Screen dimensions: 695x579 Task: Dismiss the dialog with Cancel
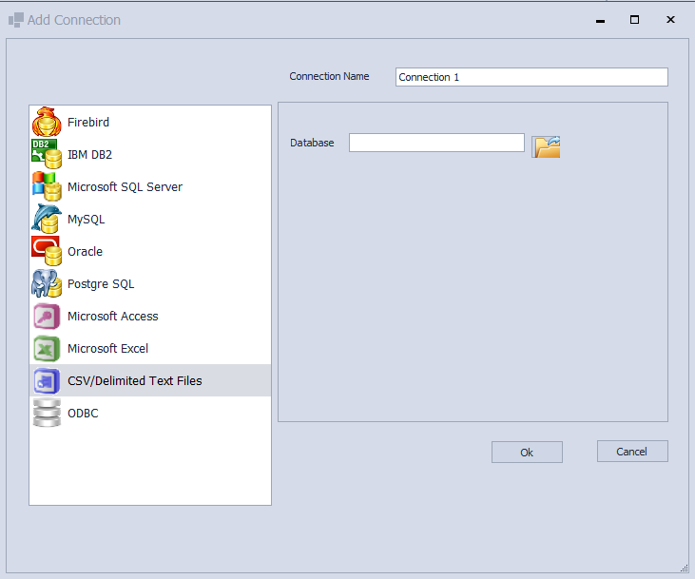(x=632, y=452)
